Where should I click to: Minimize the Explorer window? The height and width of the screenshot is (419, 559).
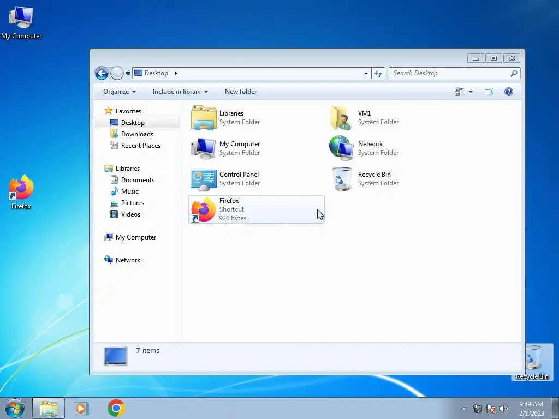click(475, 58)
